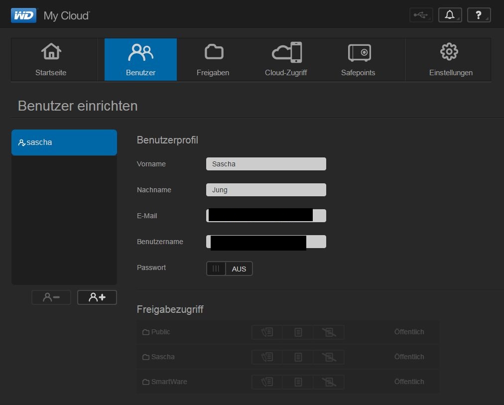Open the Freigaben tab

click(x=213, y=59)
